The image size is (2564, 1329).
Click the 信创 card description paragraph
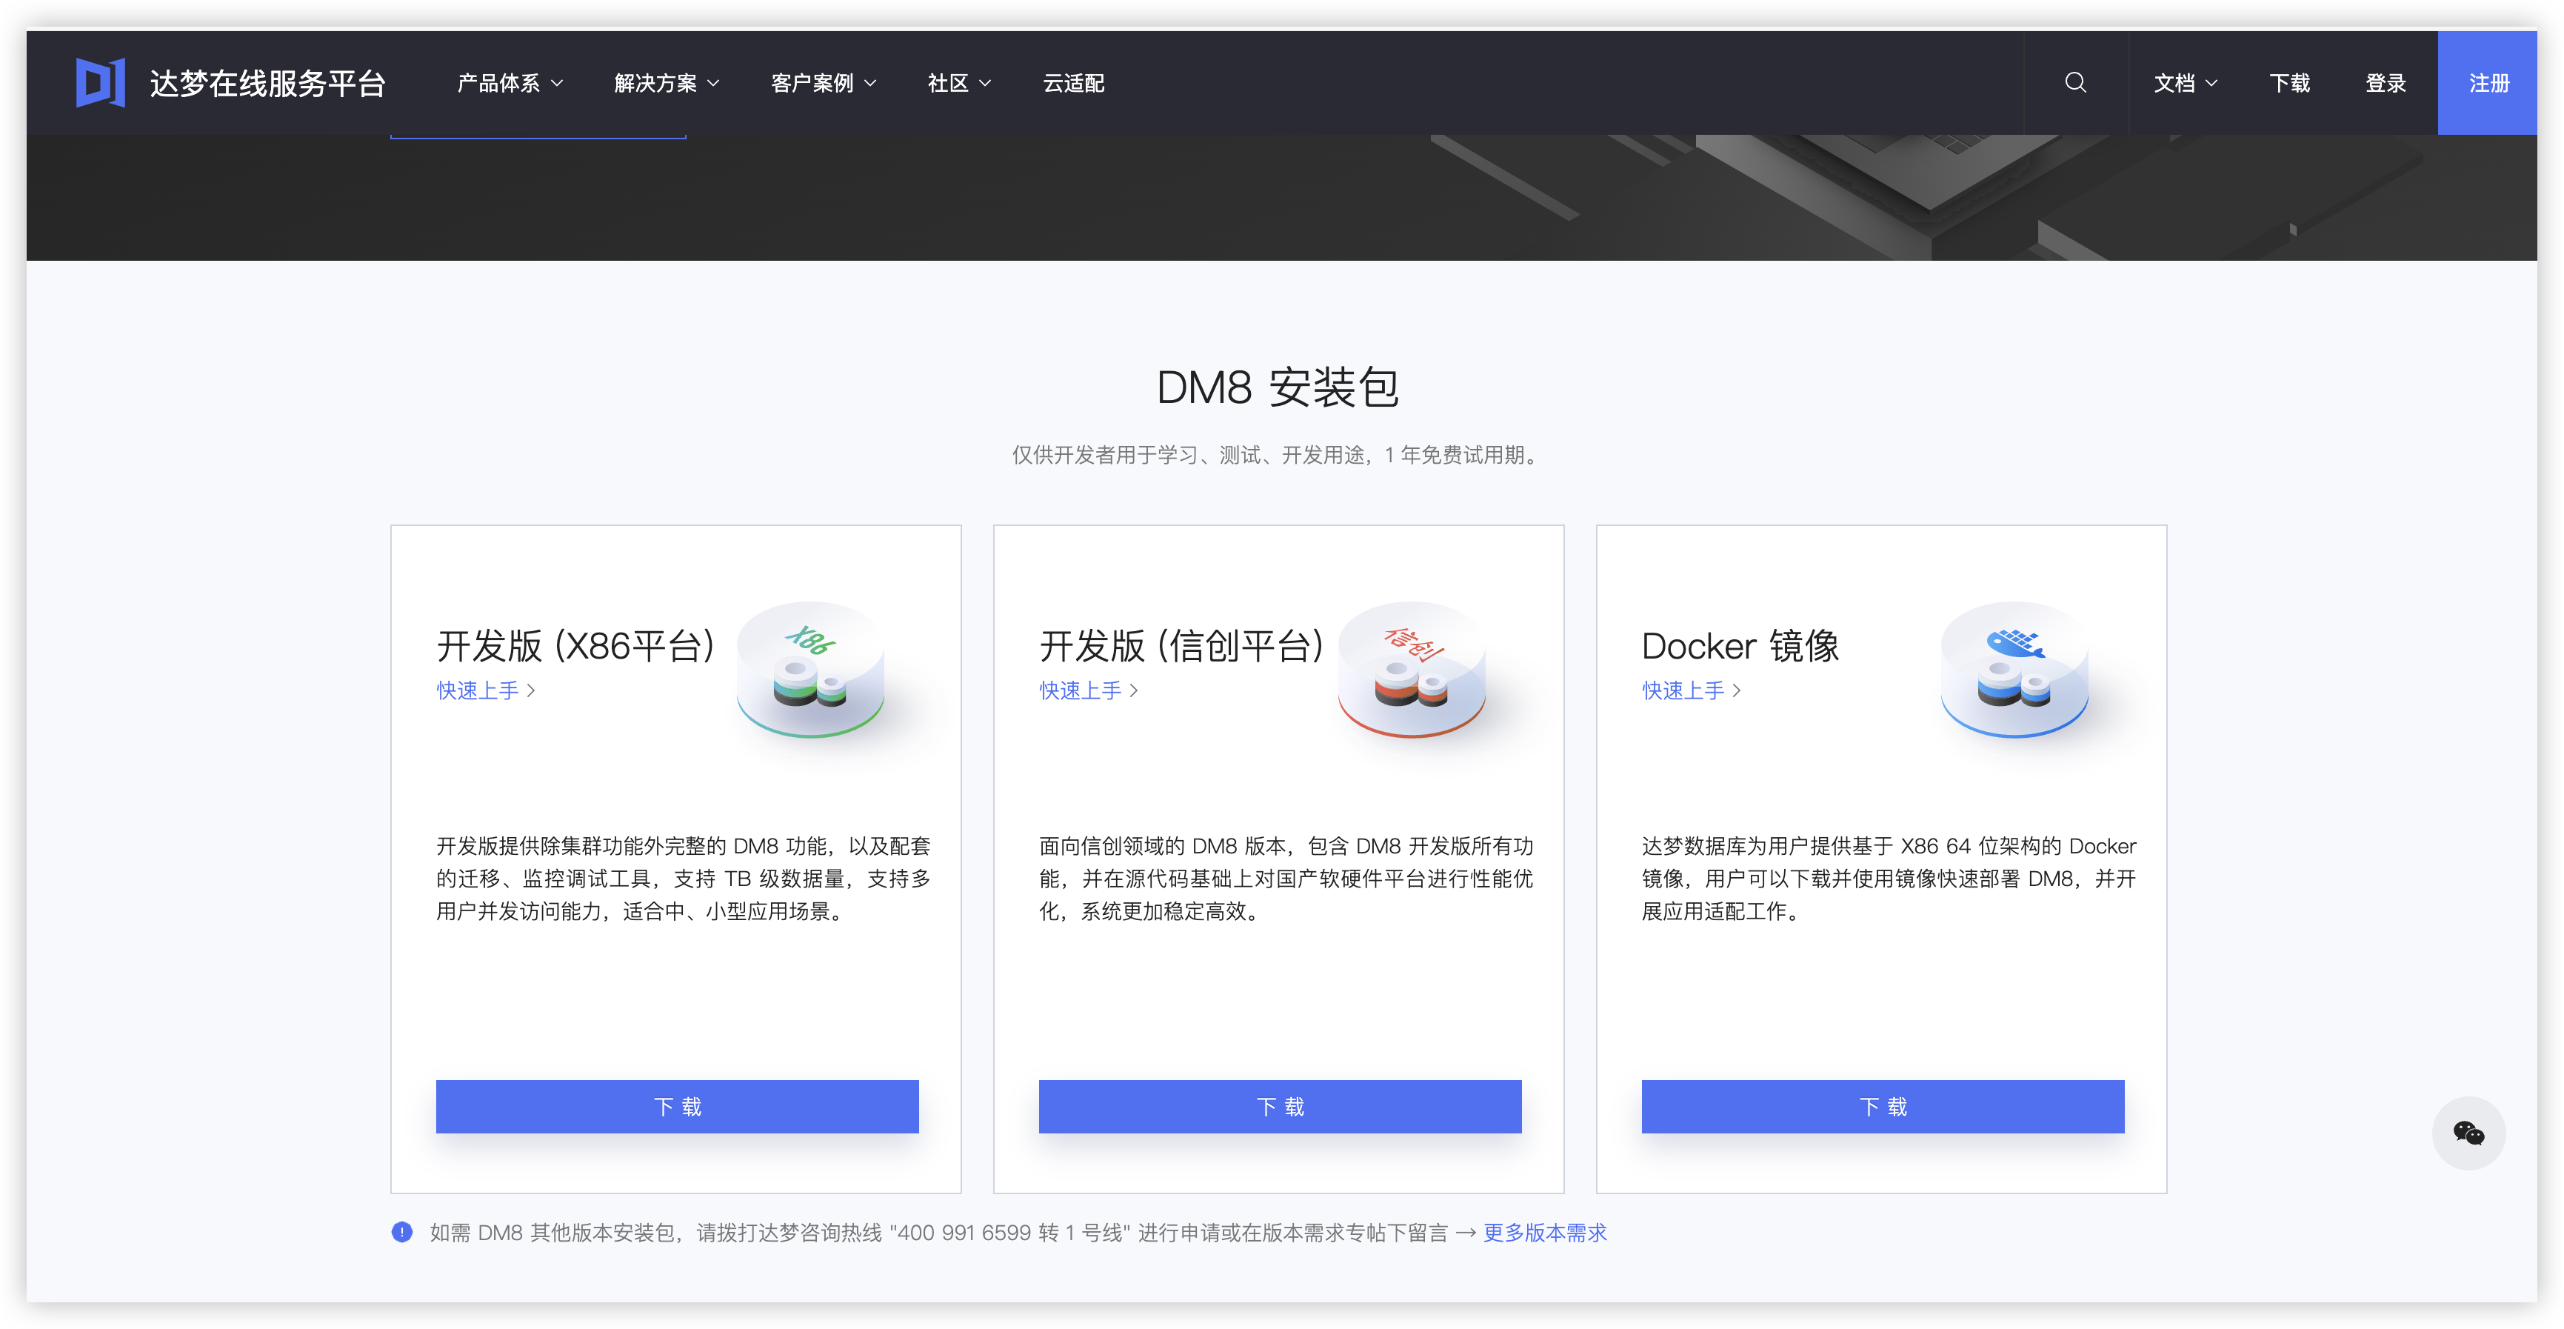[x=1286, y=878]
